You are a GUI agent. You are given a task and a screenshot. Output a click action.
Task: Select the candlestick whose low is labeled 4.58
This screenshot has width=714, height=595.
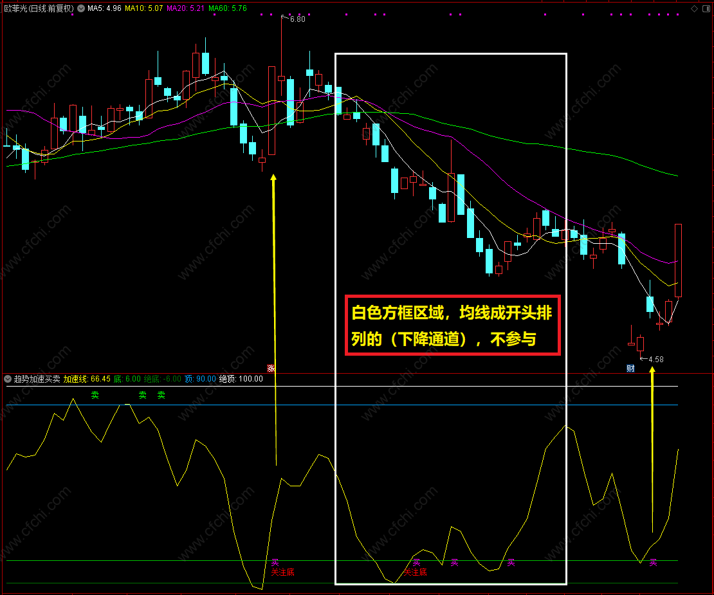coord(640,343)
